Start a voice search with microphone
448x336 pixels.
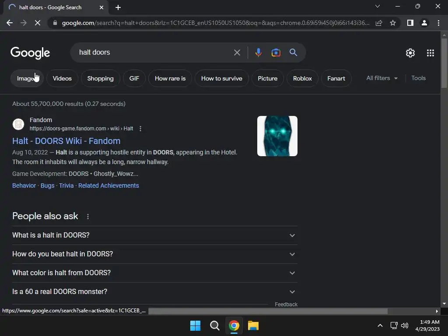click(258, 52)
